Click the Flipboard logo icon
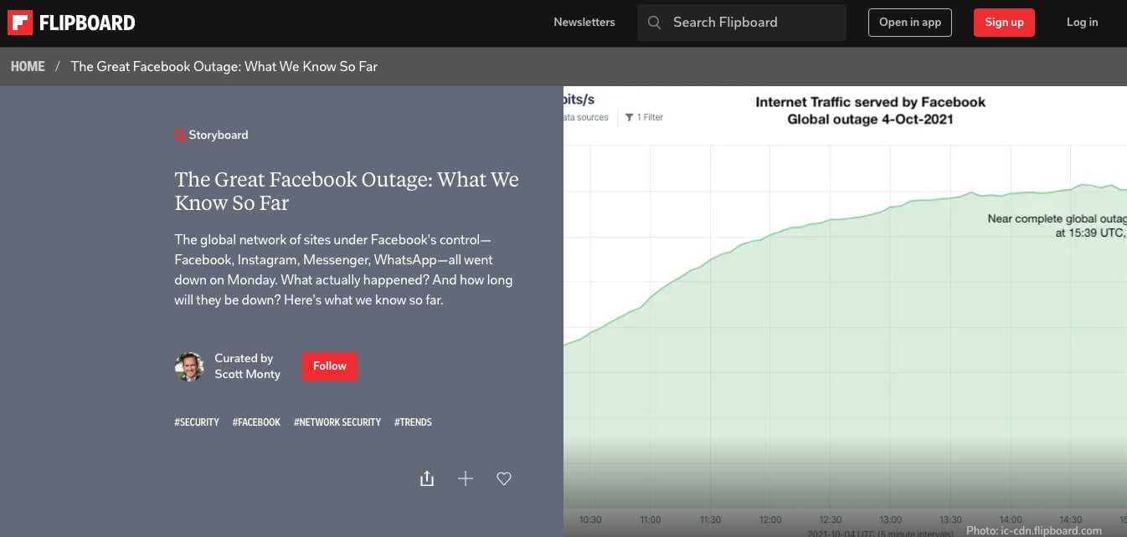The height and width of the screenshot is (537, 1127). (20, 23)
